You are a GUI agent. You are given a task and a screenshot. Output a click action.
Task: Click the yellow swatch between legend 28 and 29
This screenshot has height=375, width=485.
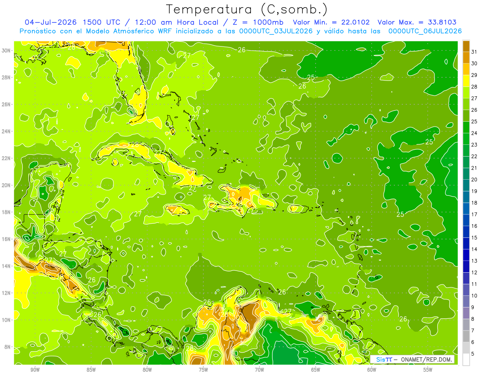tap(466, 80)
